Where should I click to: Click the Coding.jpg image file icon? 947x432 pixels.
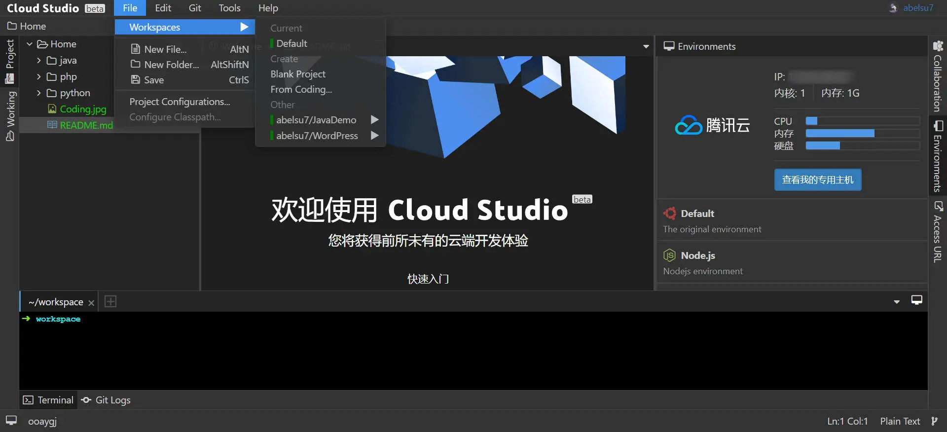point(52,108)
